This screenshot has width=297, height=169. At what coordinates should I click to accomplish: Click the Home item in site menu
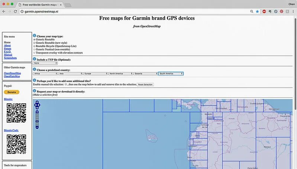(x=7, y=42)
